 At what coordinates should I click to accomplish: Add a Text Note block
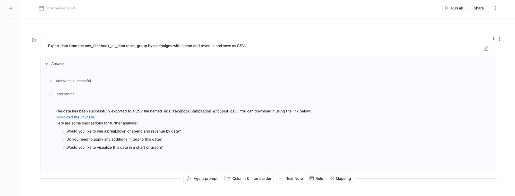[290, 178]
